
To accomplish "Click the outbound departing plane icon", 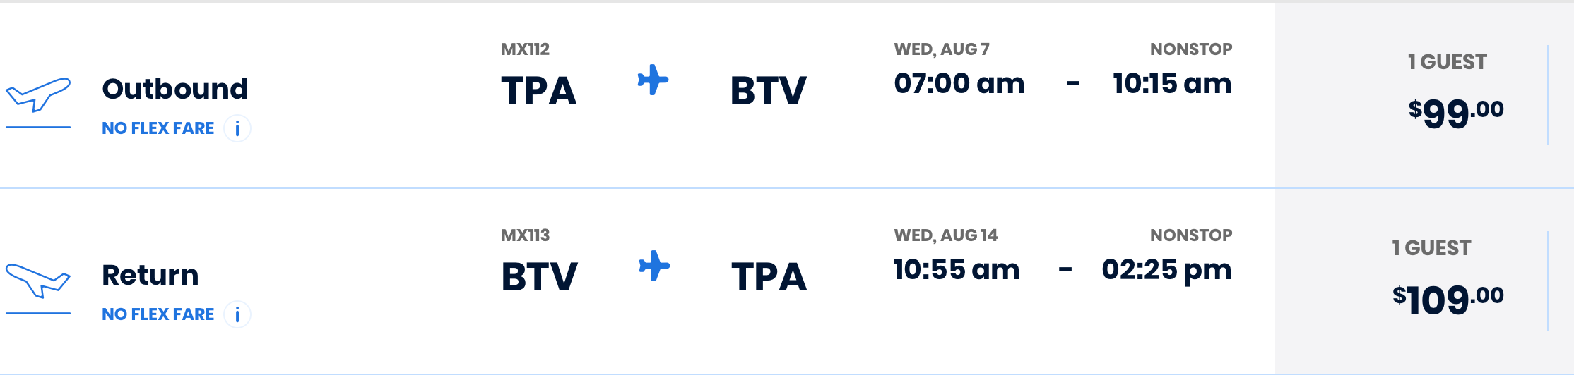I will point(38,94).
